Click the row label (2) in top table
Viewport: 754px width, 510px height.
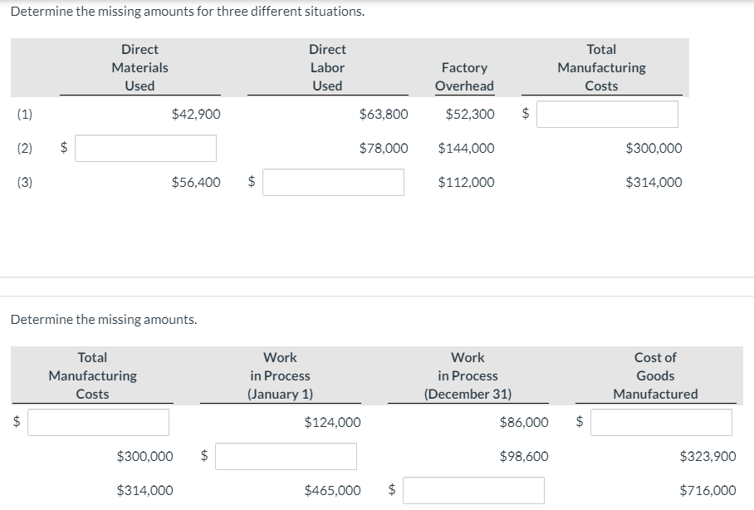tap(24, 148)
